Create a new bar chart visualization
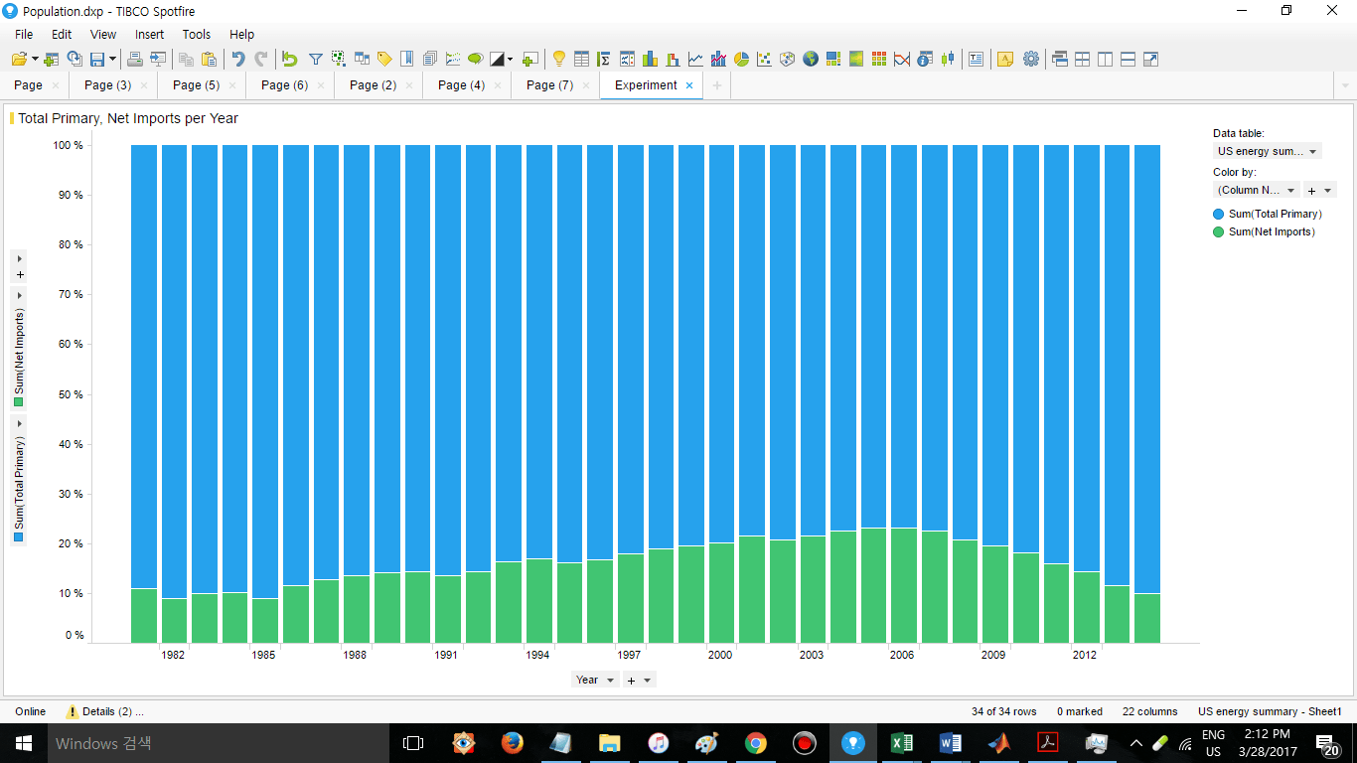Viewport: 1357px width, 763px height. pyautogui.click(x=648, y=59)
